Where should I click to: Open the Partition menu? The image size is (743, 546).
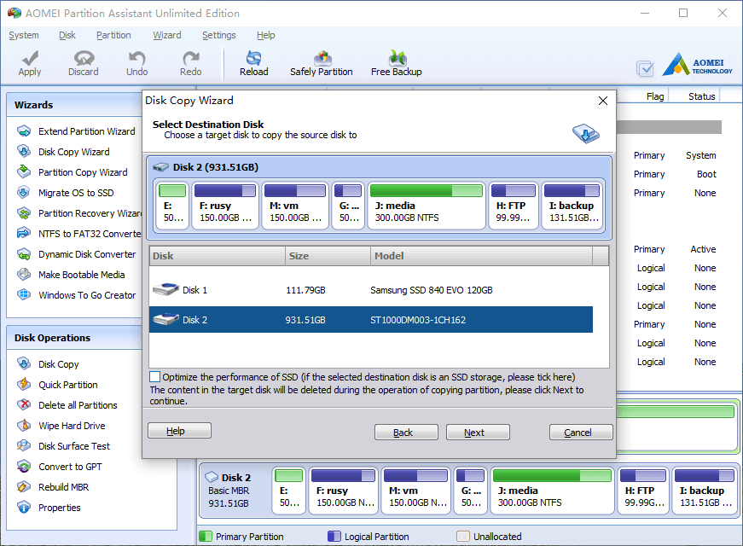coord(113,35)
